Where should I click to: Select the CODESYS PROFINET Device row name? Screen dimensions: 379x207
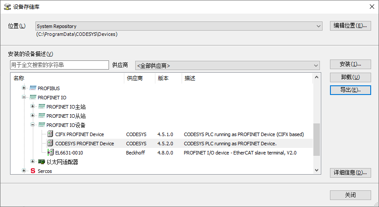point(84,144)
